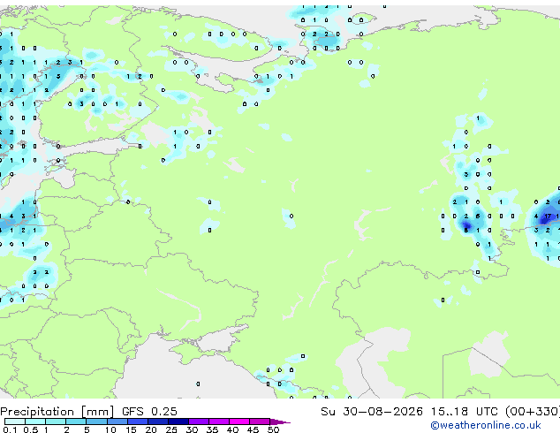Screen dimensions: 560x433
Task: Click the '35' legend scale label
Action: point(212,429)
